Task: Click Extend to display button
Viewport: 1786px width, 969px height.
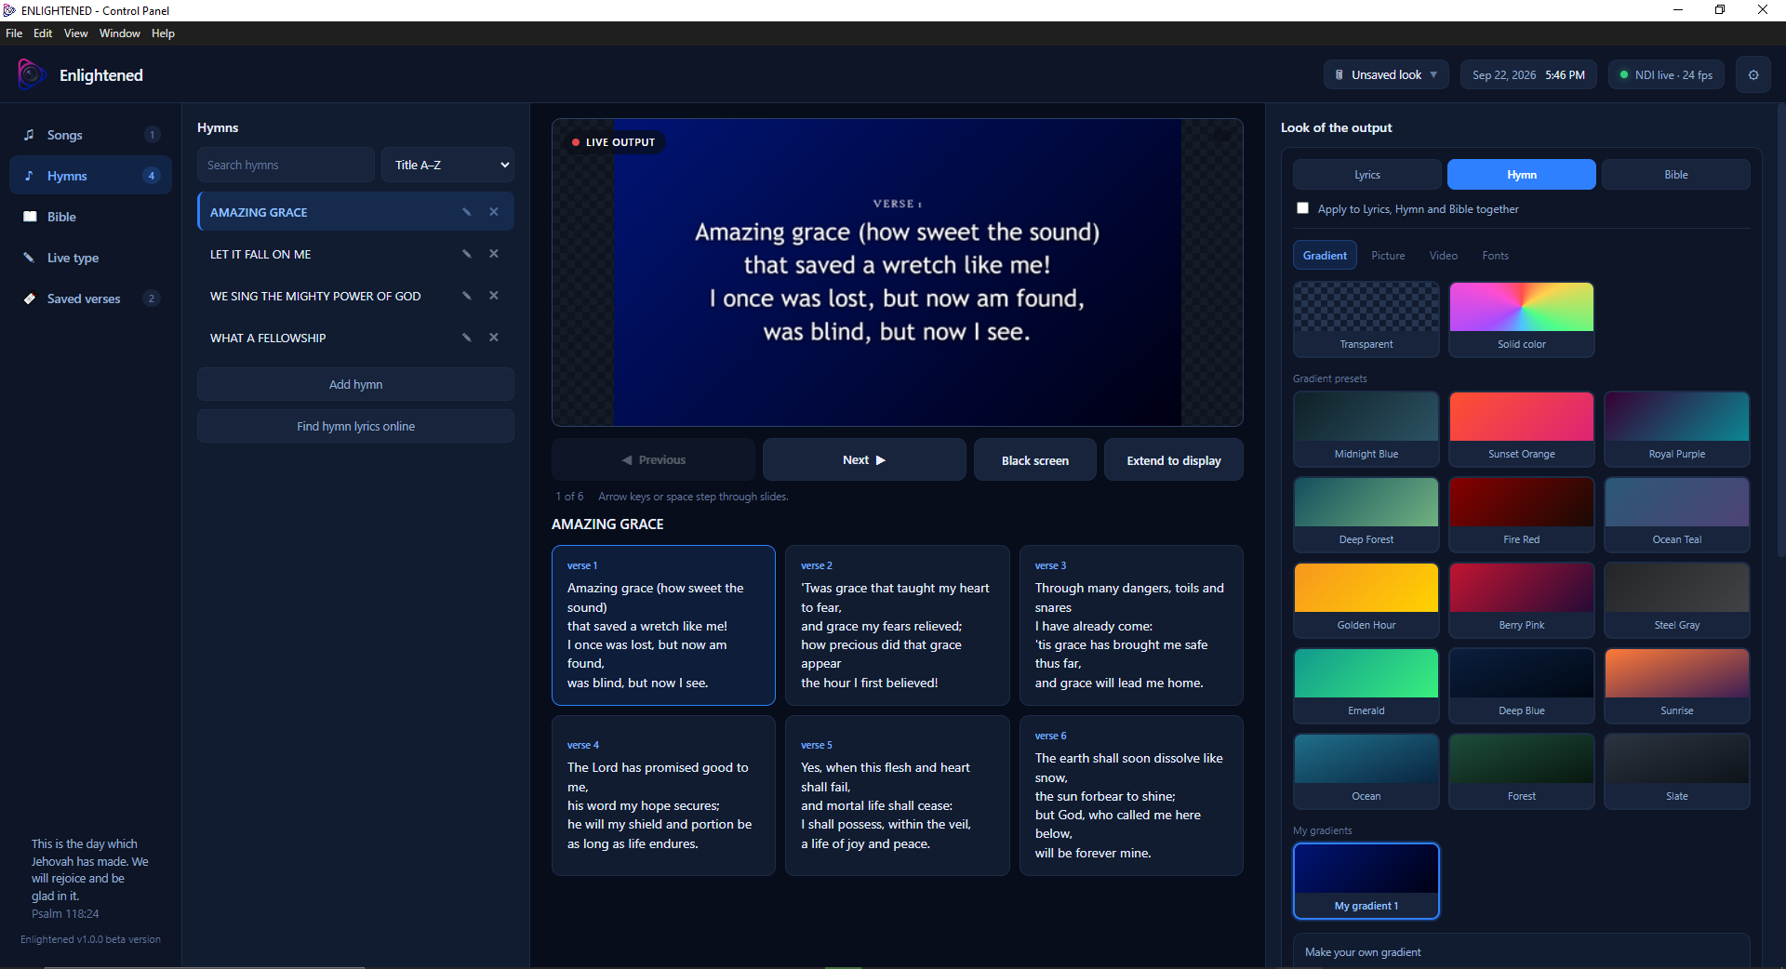Action: click(x=1174, y=460)
